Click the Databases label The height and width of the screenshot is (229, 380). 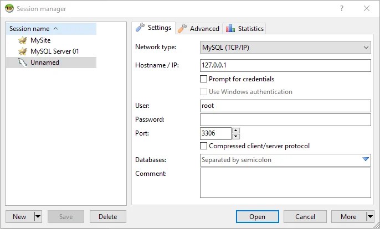pyautogui.click(x=151, y=160)
